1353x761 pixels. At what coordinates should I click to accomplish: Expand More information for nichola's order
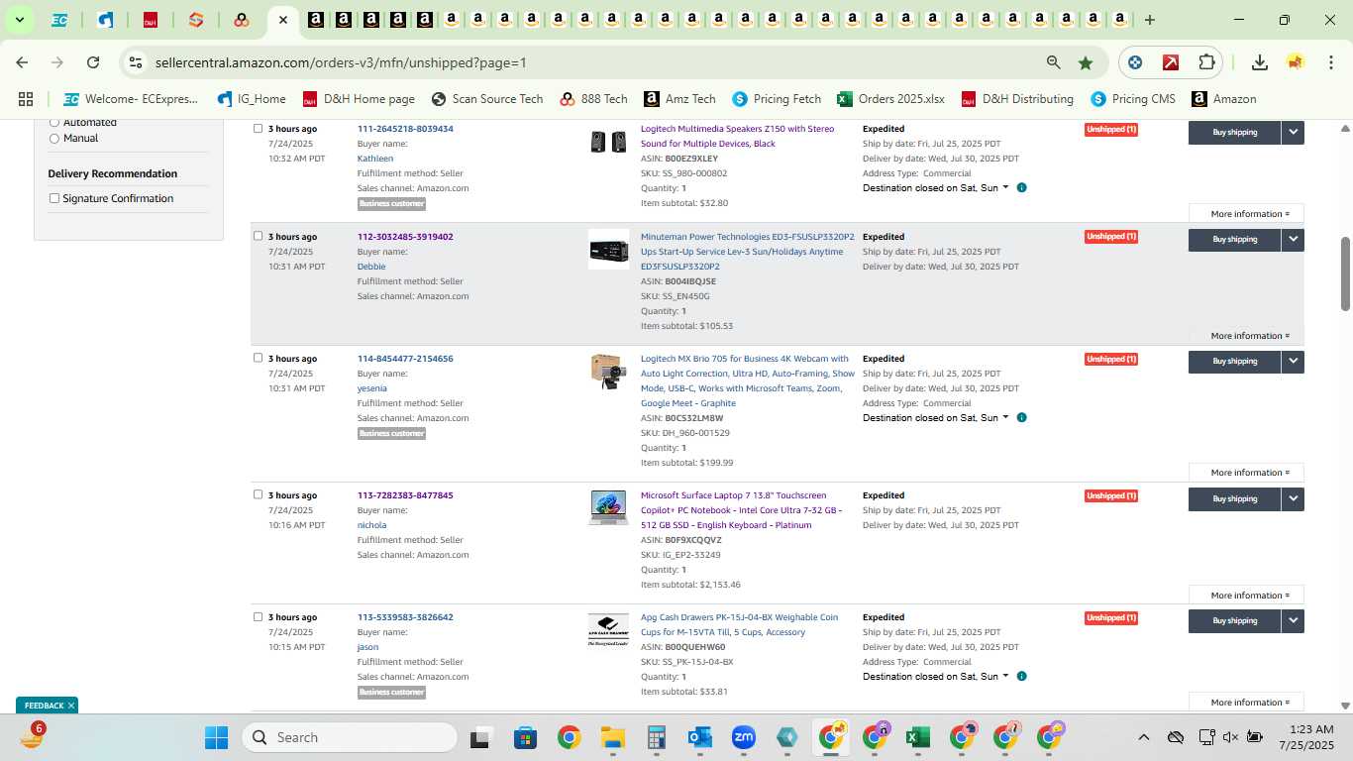point(1246,595)
